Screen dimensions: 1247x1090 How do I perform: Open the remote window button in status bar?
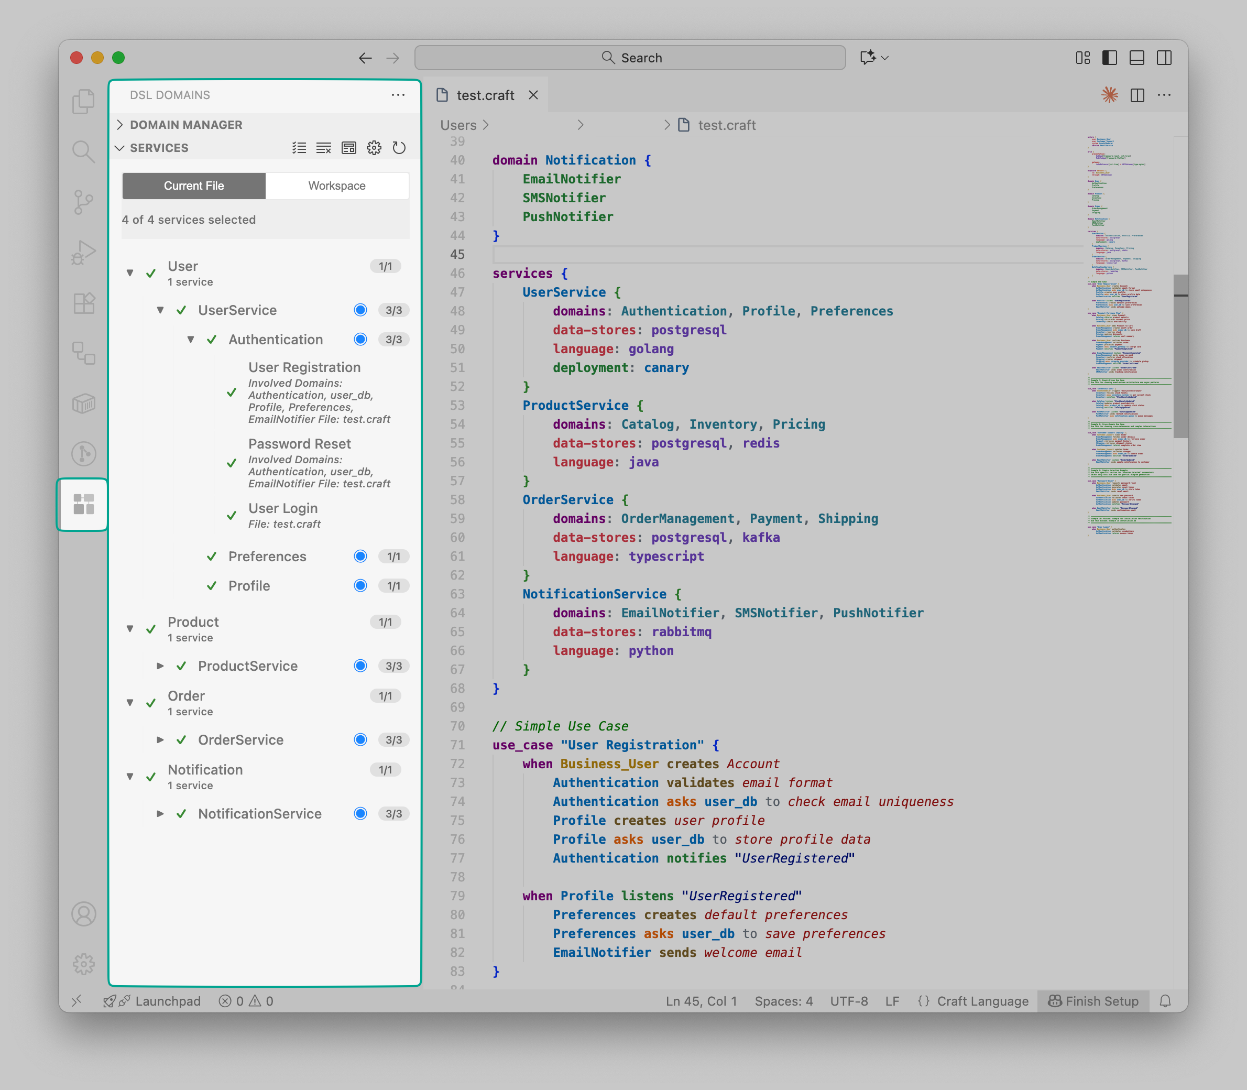(76, 1001)
